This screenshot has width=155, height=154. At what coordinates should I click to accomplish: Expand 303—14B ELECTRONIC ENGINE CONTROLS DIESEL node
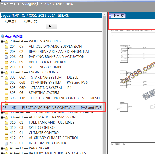tap(2, 98)
